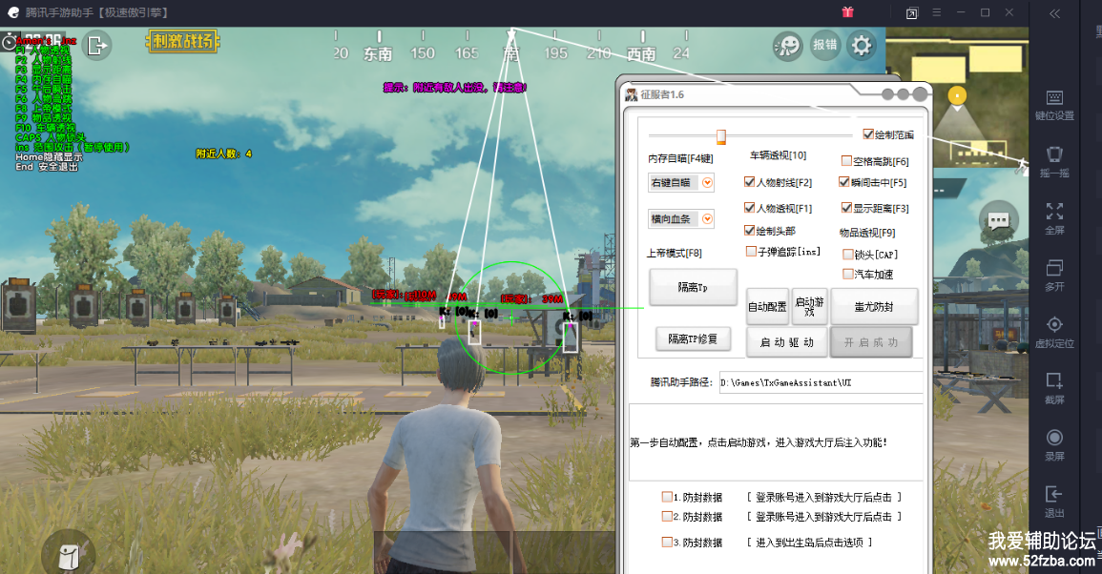Open 虚拟定位 virtual location tool
This screenshot has width=1102, height=574.
tap(1054, 330)
